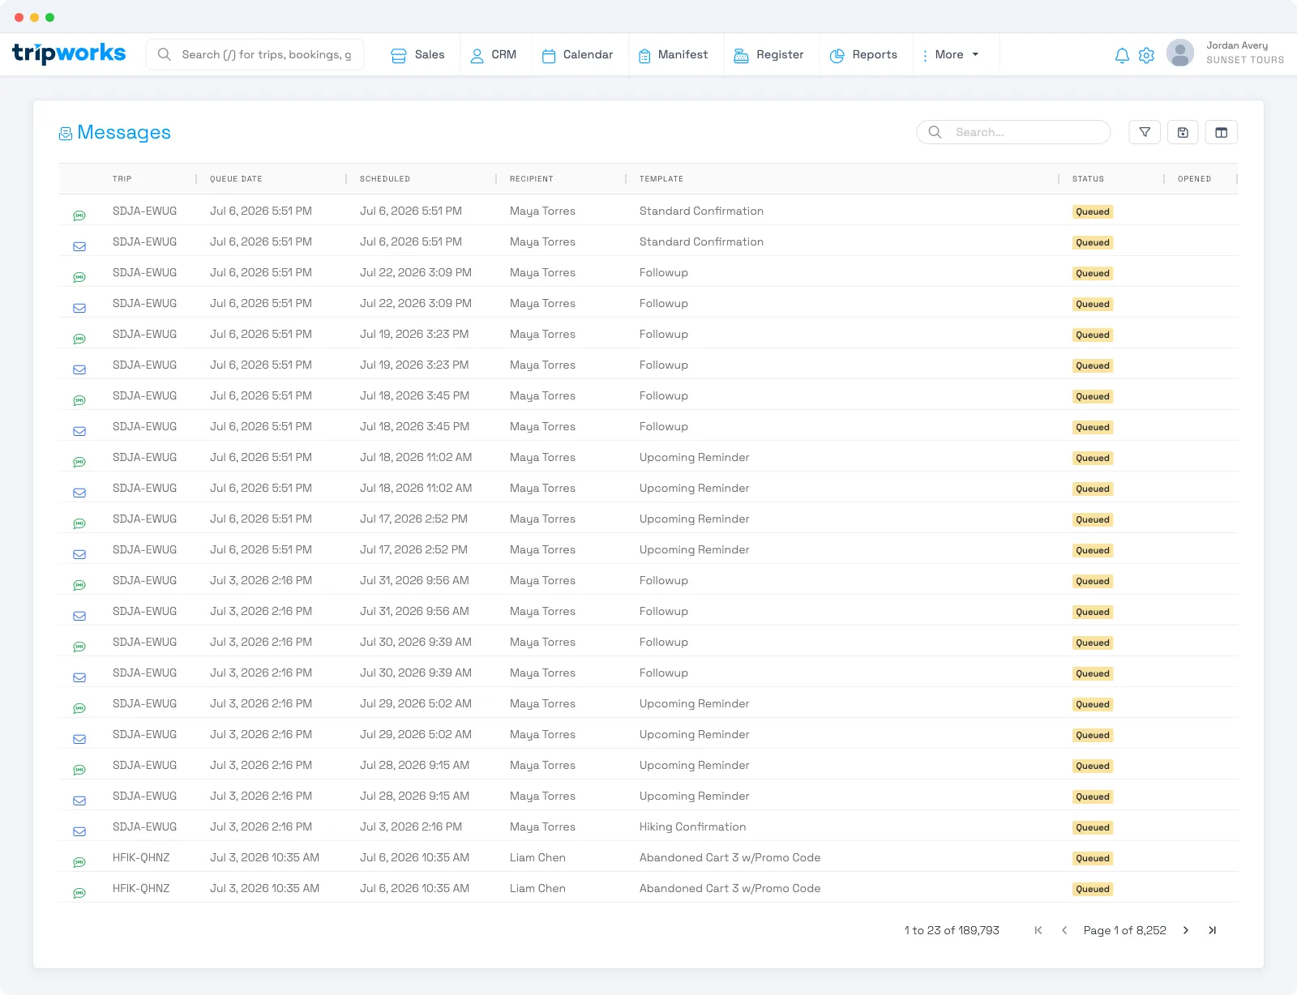This screenshot has height=995, width=1297.
Task: Click SMS icon for Upcoming Reminder Jul 18 row
Action: point(79,462)
